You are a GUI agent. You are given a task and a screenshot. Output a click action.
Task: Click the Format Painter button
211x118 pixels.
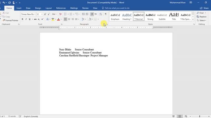(11, 20)
